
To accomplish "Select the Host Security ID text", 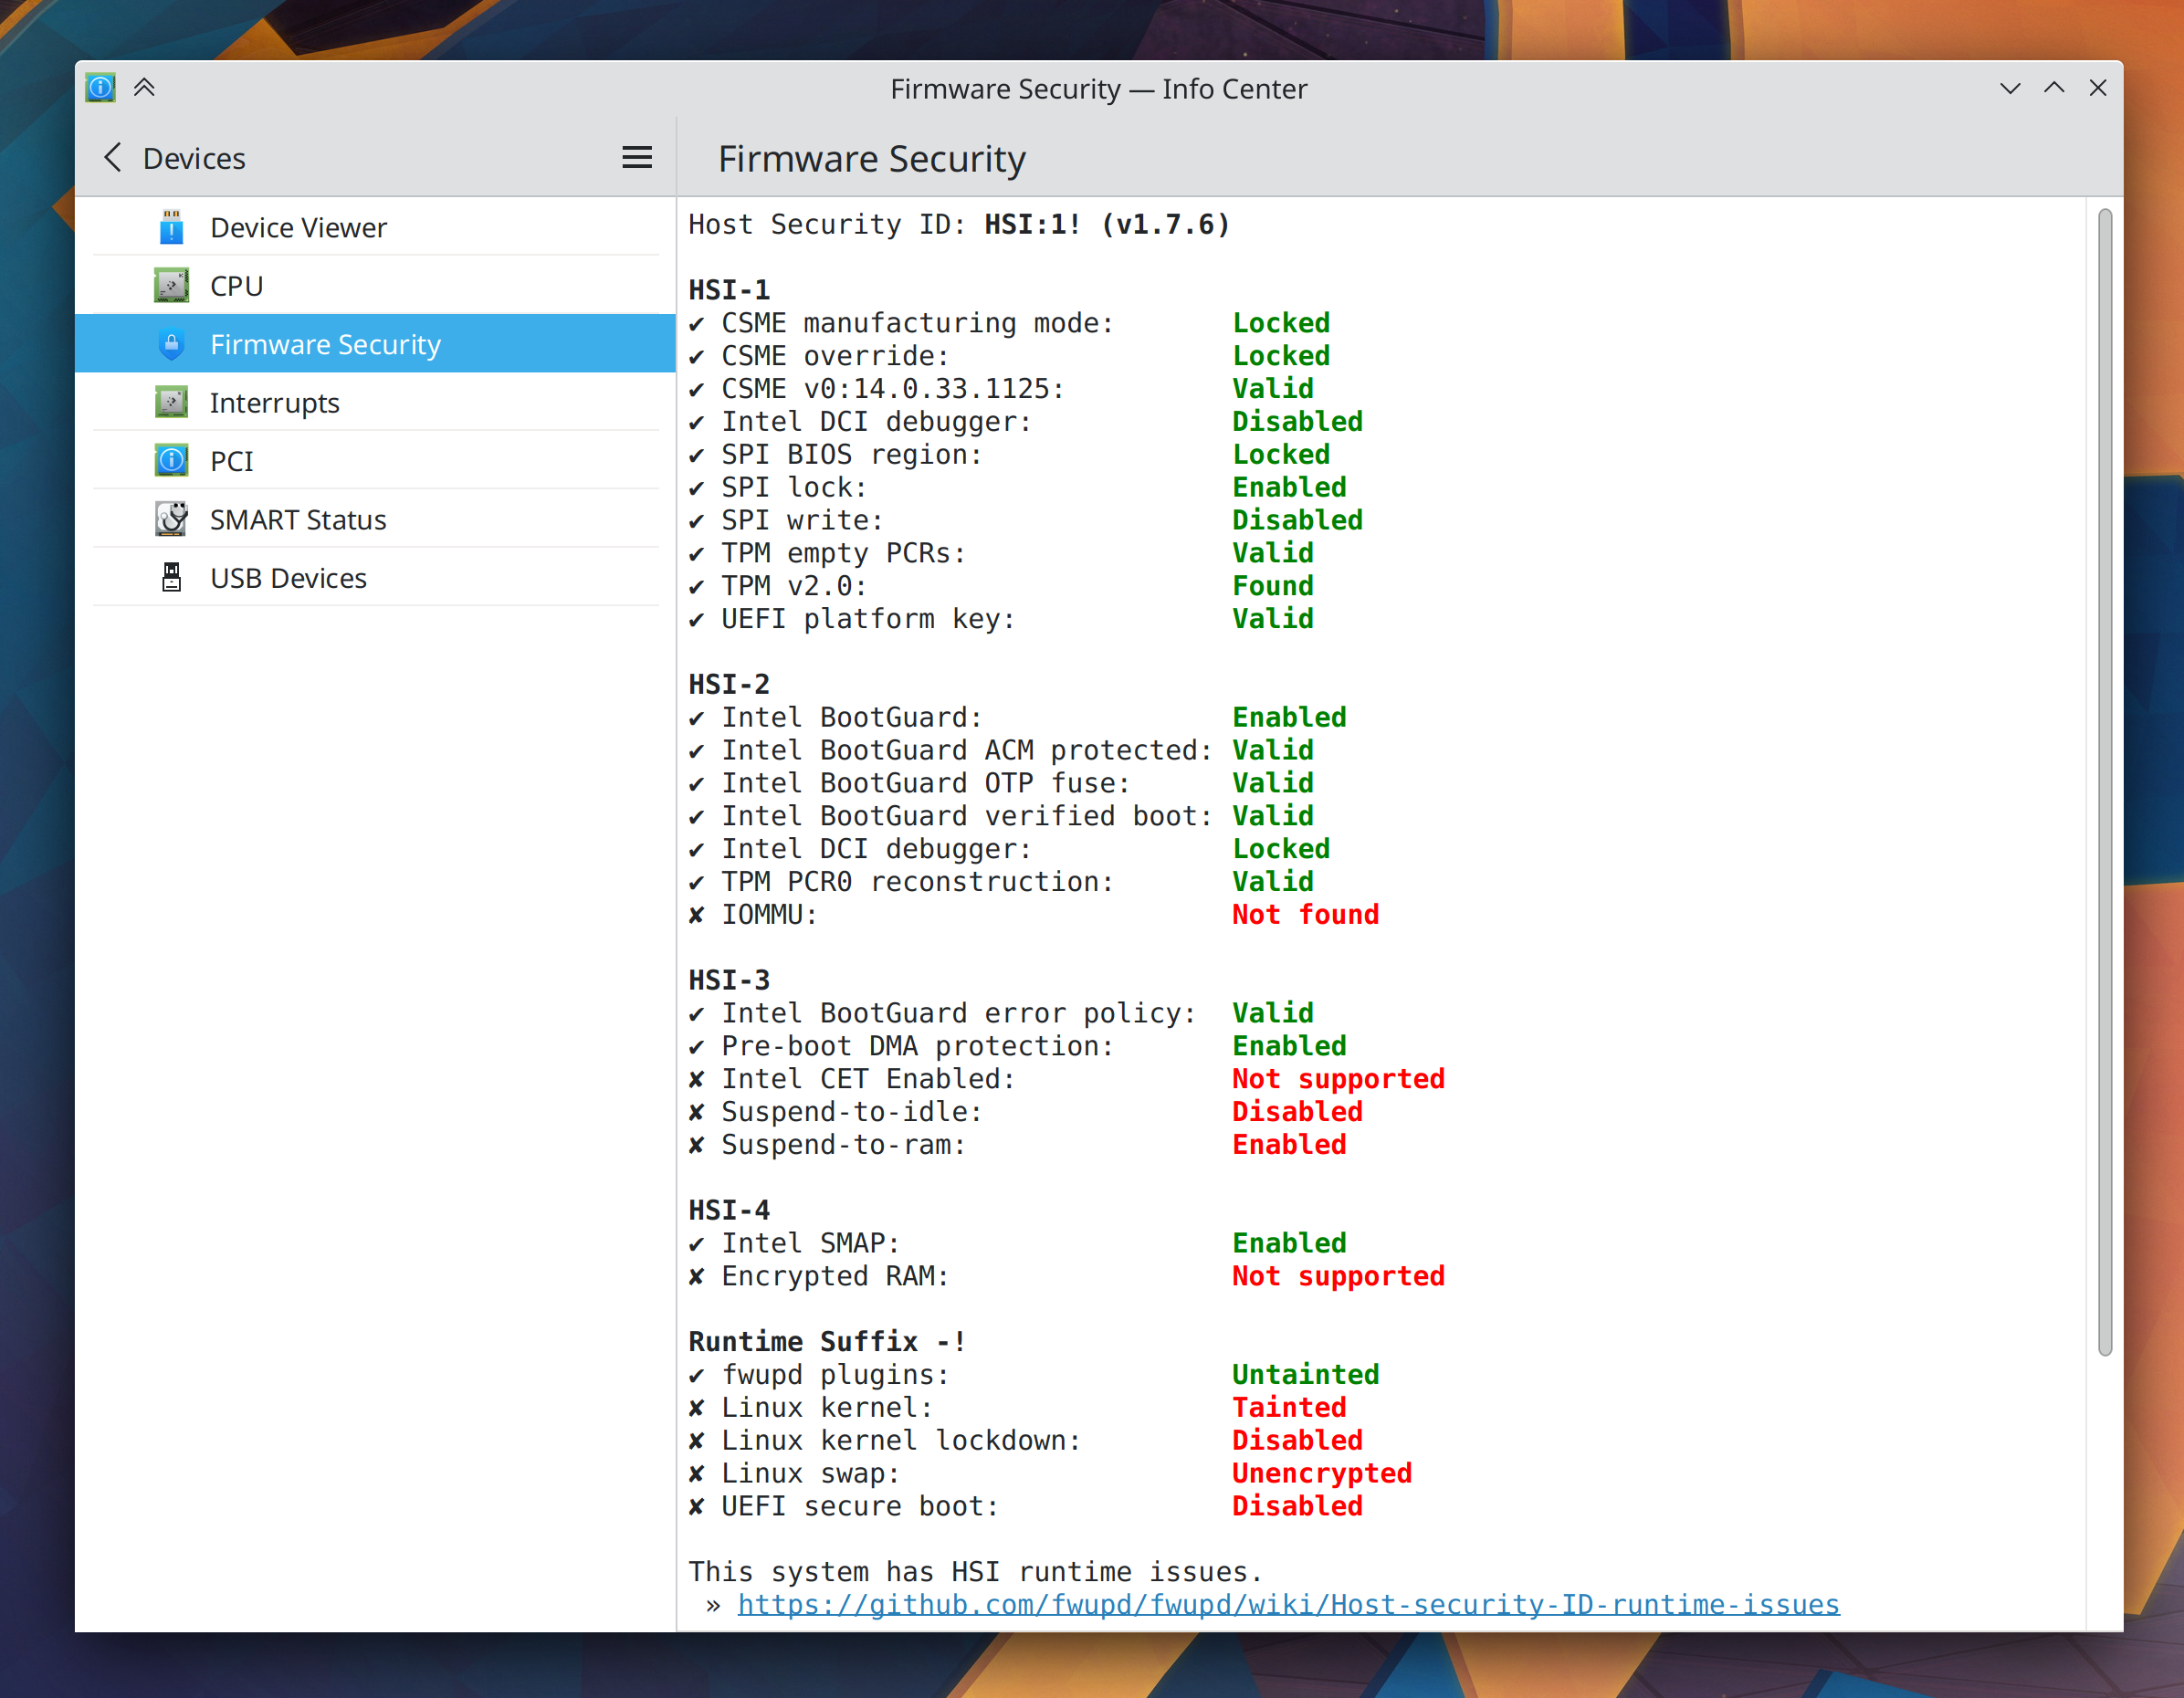I will pyautogui.click(x=958, y=224).
